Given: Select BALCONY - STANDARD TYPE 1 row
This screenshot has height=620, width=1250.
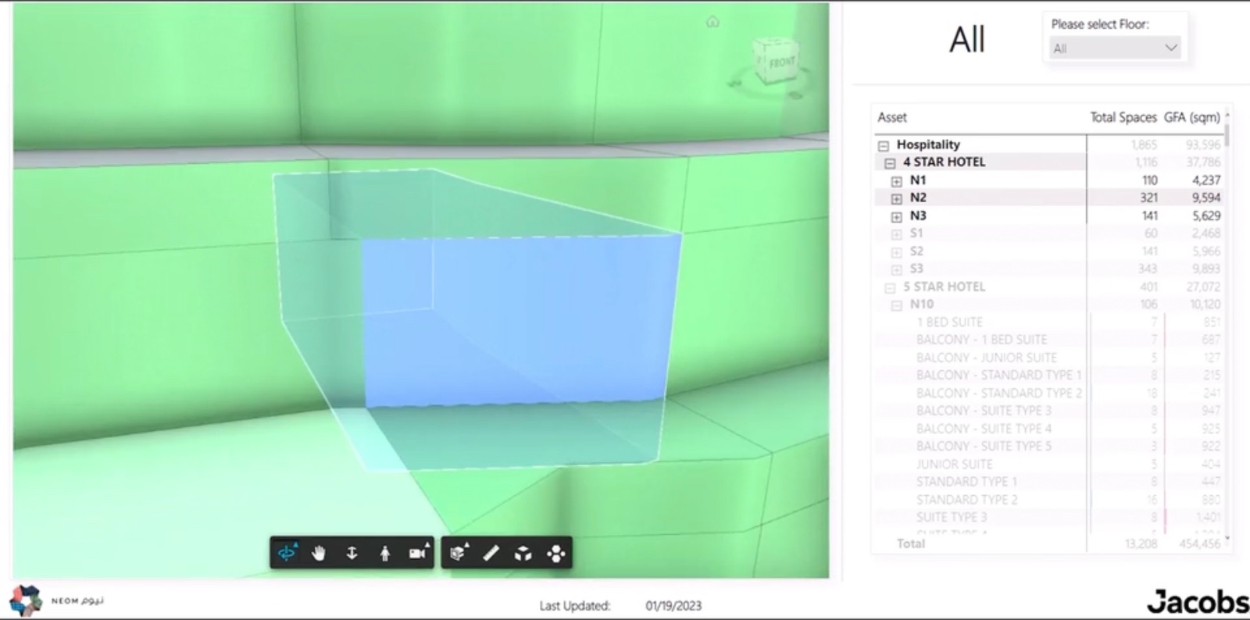Looking at the screenshot, I should (x=998, y=375).
